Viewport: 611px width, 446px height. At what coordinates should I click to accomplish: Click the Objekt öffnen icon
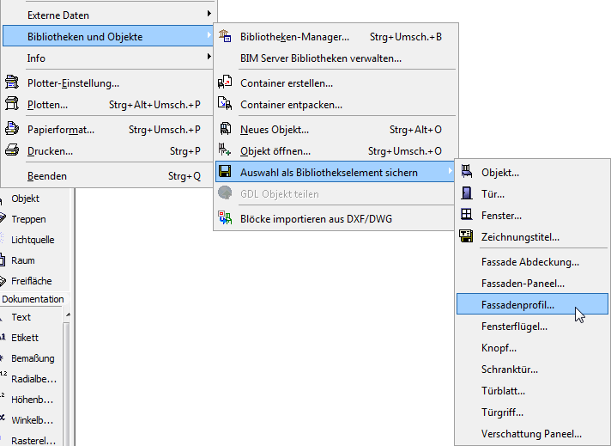click(226, 151)
